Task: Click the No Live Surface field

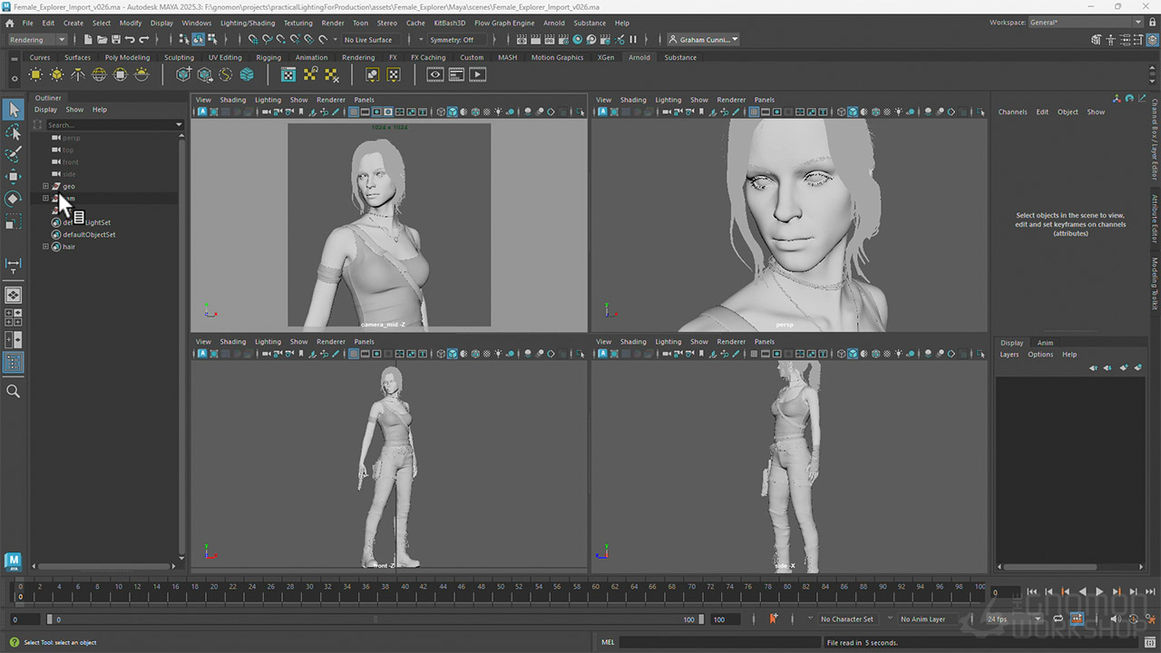Action: click(x=367, y=40)
